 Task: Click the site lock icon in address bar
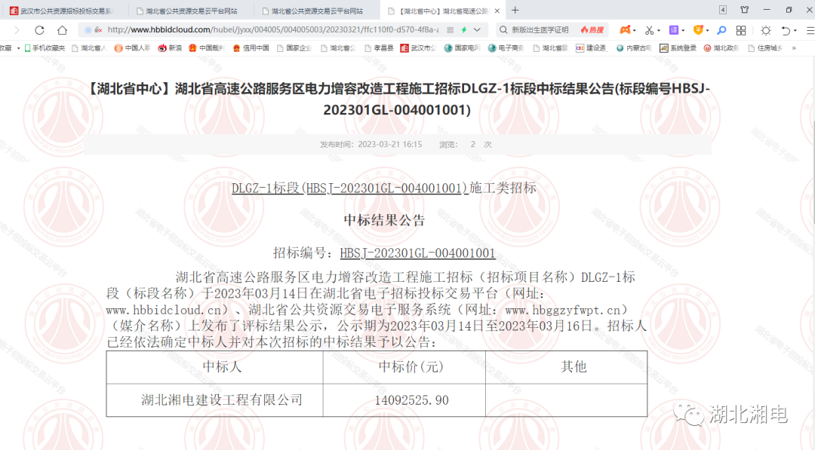(99, 29)
